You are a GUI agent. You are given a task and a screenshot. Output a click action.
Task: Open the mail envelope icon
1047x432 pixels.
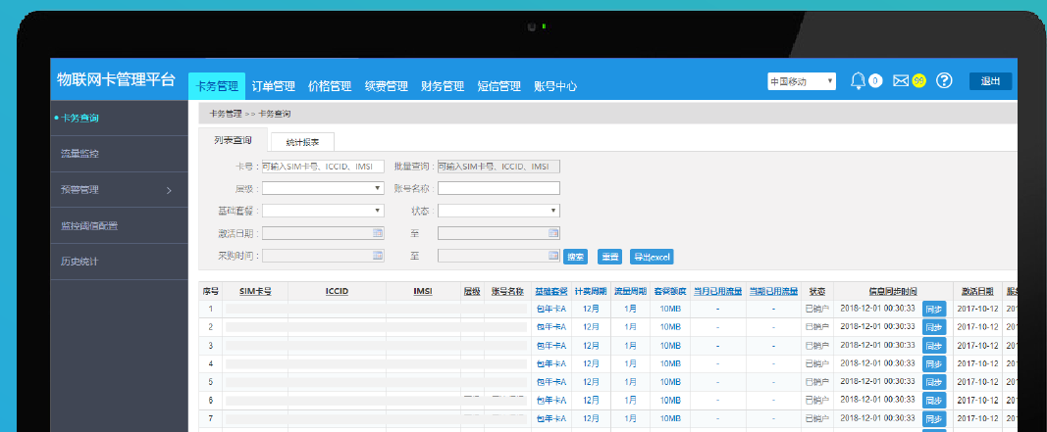tap(901, 81)
